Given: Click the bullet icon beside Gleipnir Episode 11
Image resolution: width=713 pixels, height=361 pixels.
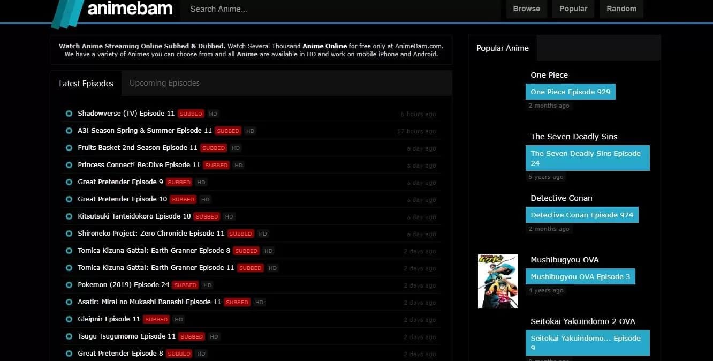Looking at the screenshot, I should pos(69,319).
